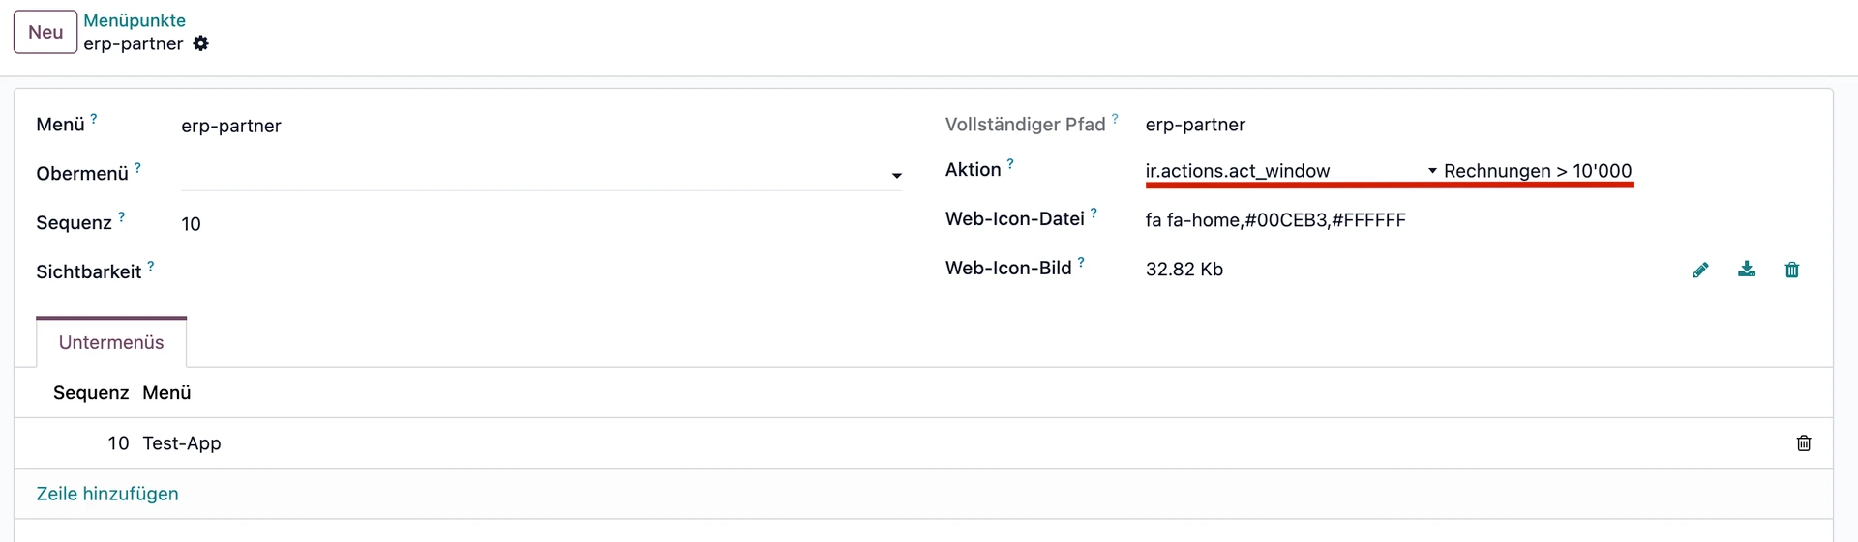Go to Menüpunkte breadcrumb link

tap(135, 20)
